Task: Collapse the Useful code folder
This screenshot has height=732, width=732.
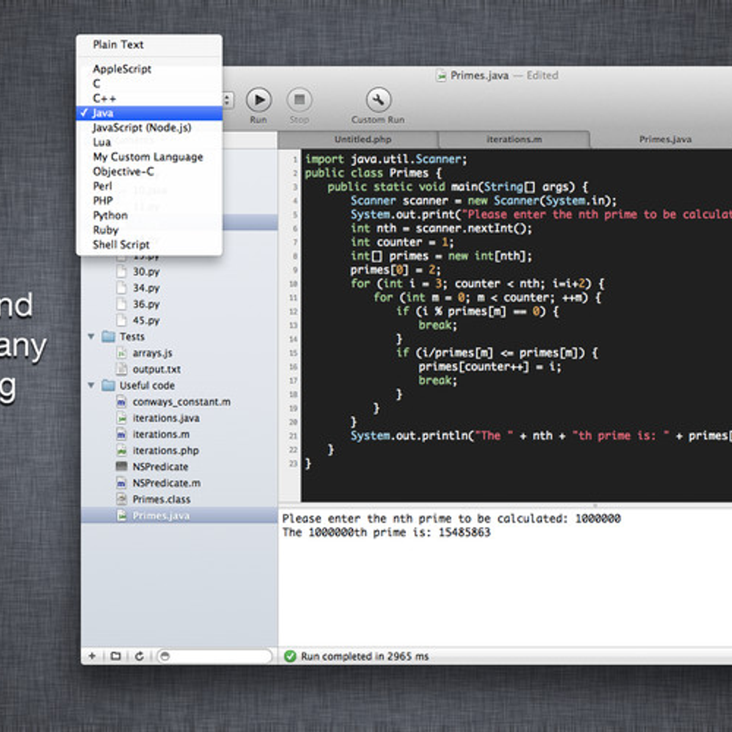Action: click(91, 385)
